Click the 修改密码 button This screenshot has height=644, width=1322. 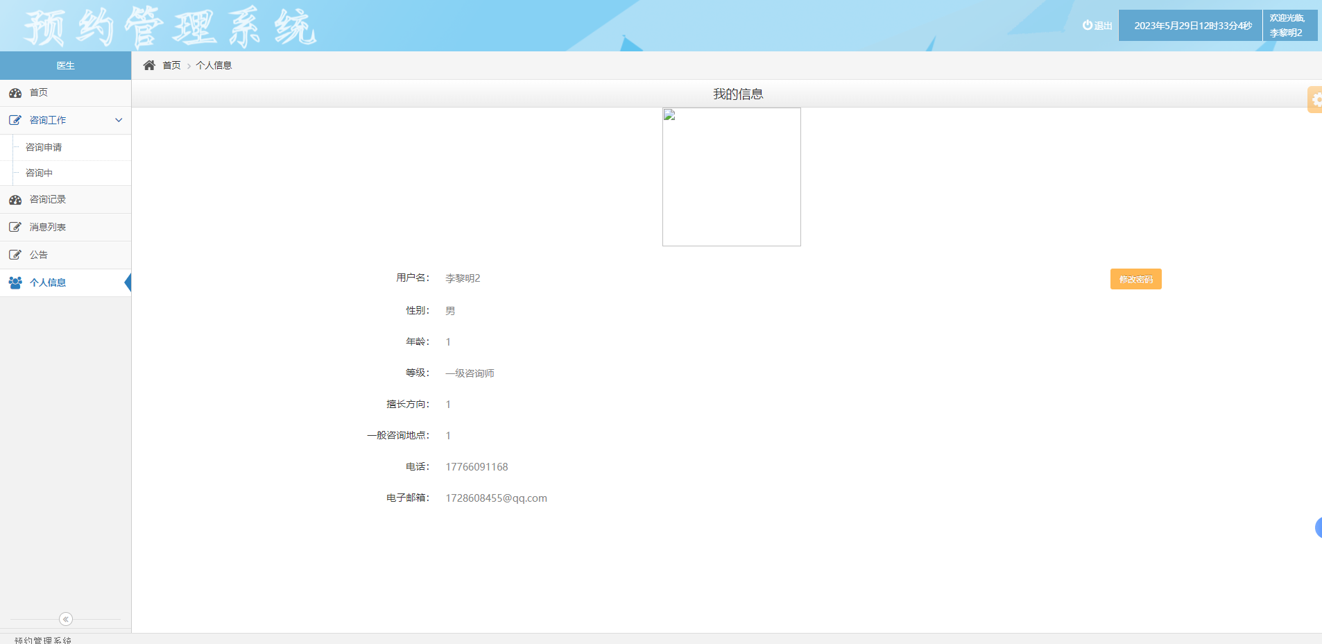pyautogui.click(x=1135, y=279)
